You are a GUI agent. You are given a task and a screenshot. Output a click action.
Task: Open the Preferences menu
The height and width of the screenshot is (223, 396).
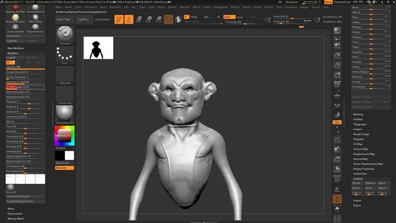(220, 7)
